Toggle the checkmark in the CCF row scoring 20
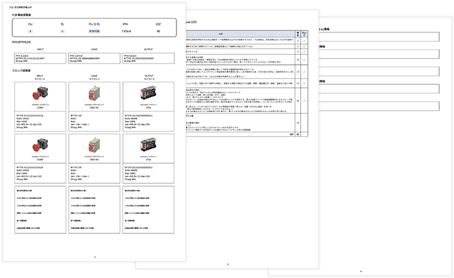Screen dimensions: 454x278 click(x=304, y=100)
